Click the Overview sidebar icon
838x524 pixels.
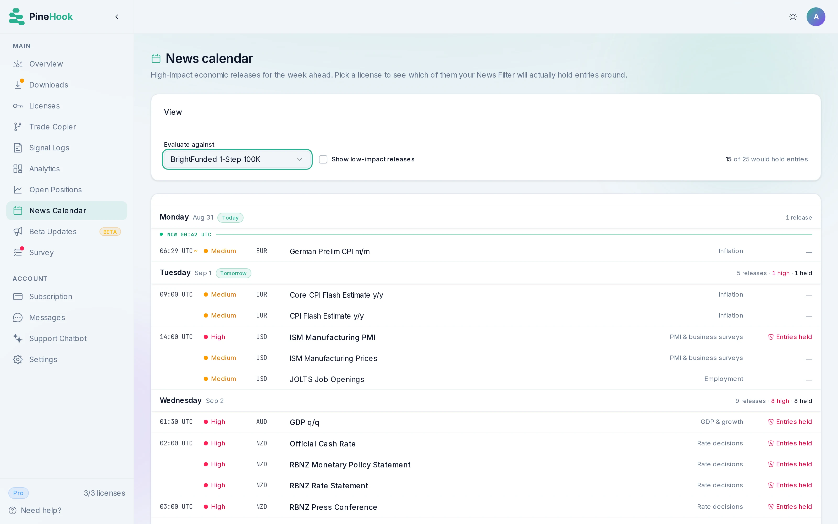point(18,64)
